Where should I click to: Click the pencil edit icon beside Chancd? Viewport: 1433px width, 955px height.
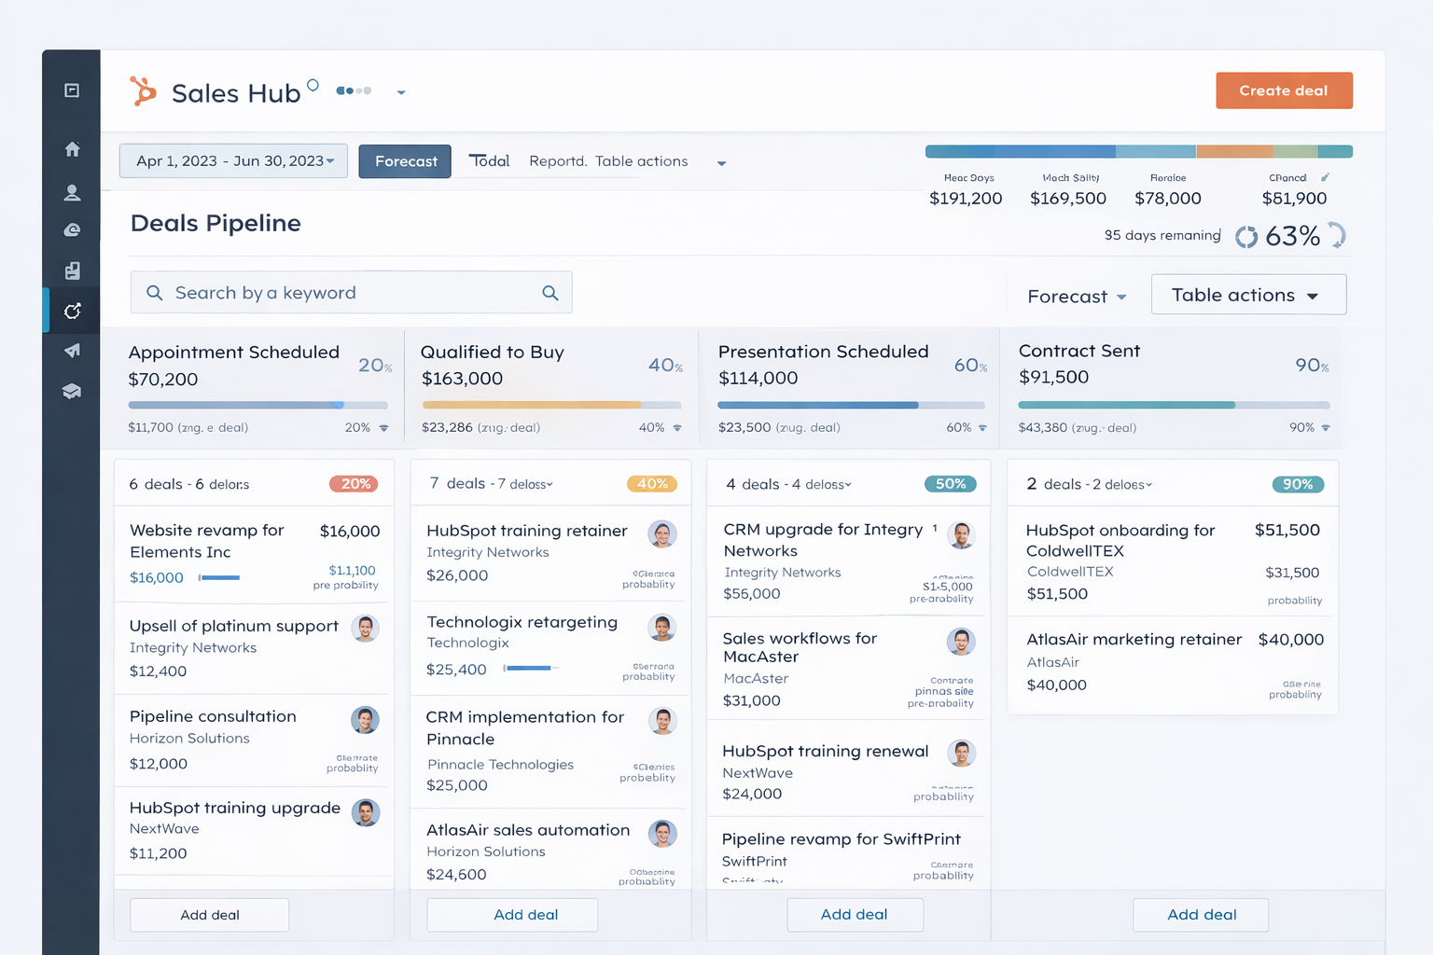[1325, 177]
